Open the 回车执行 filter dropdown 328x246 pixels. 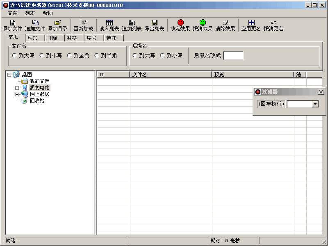[315, 104]
